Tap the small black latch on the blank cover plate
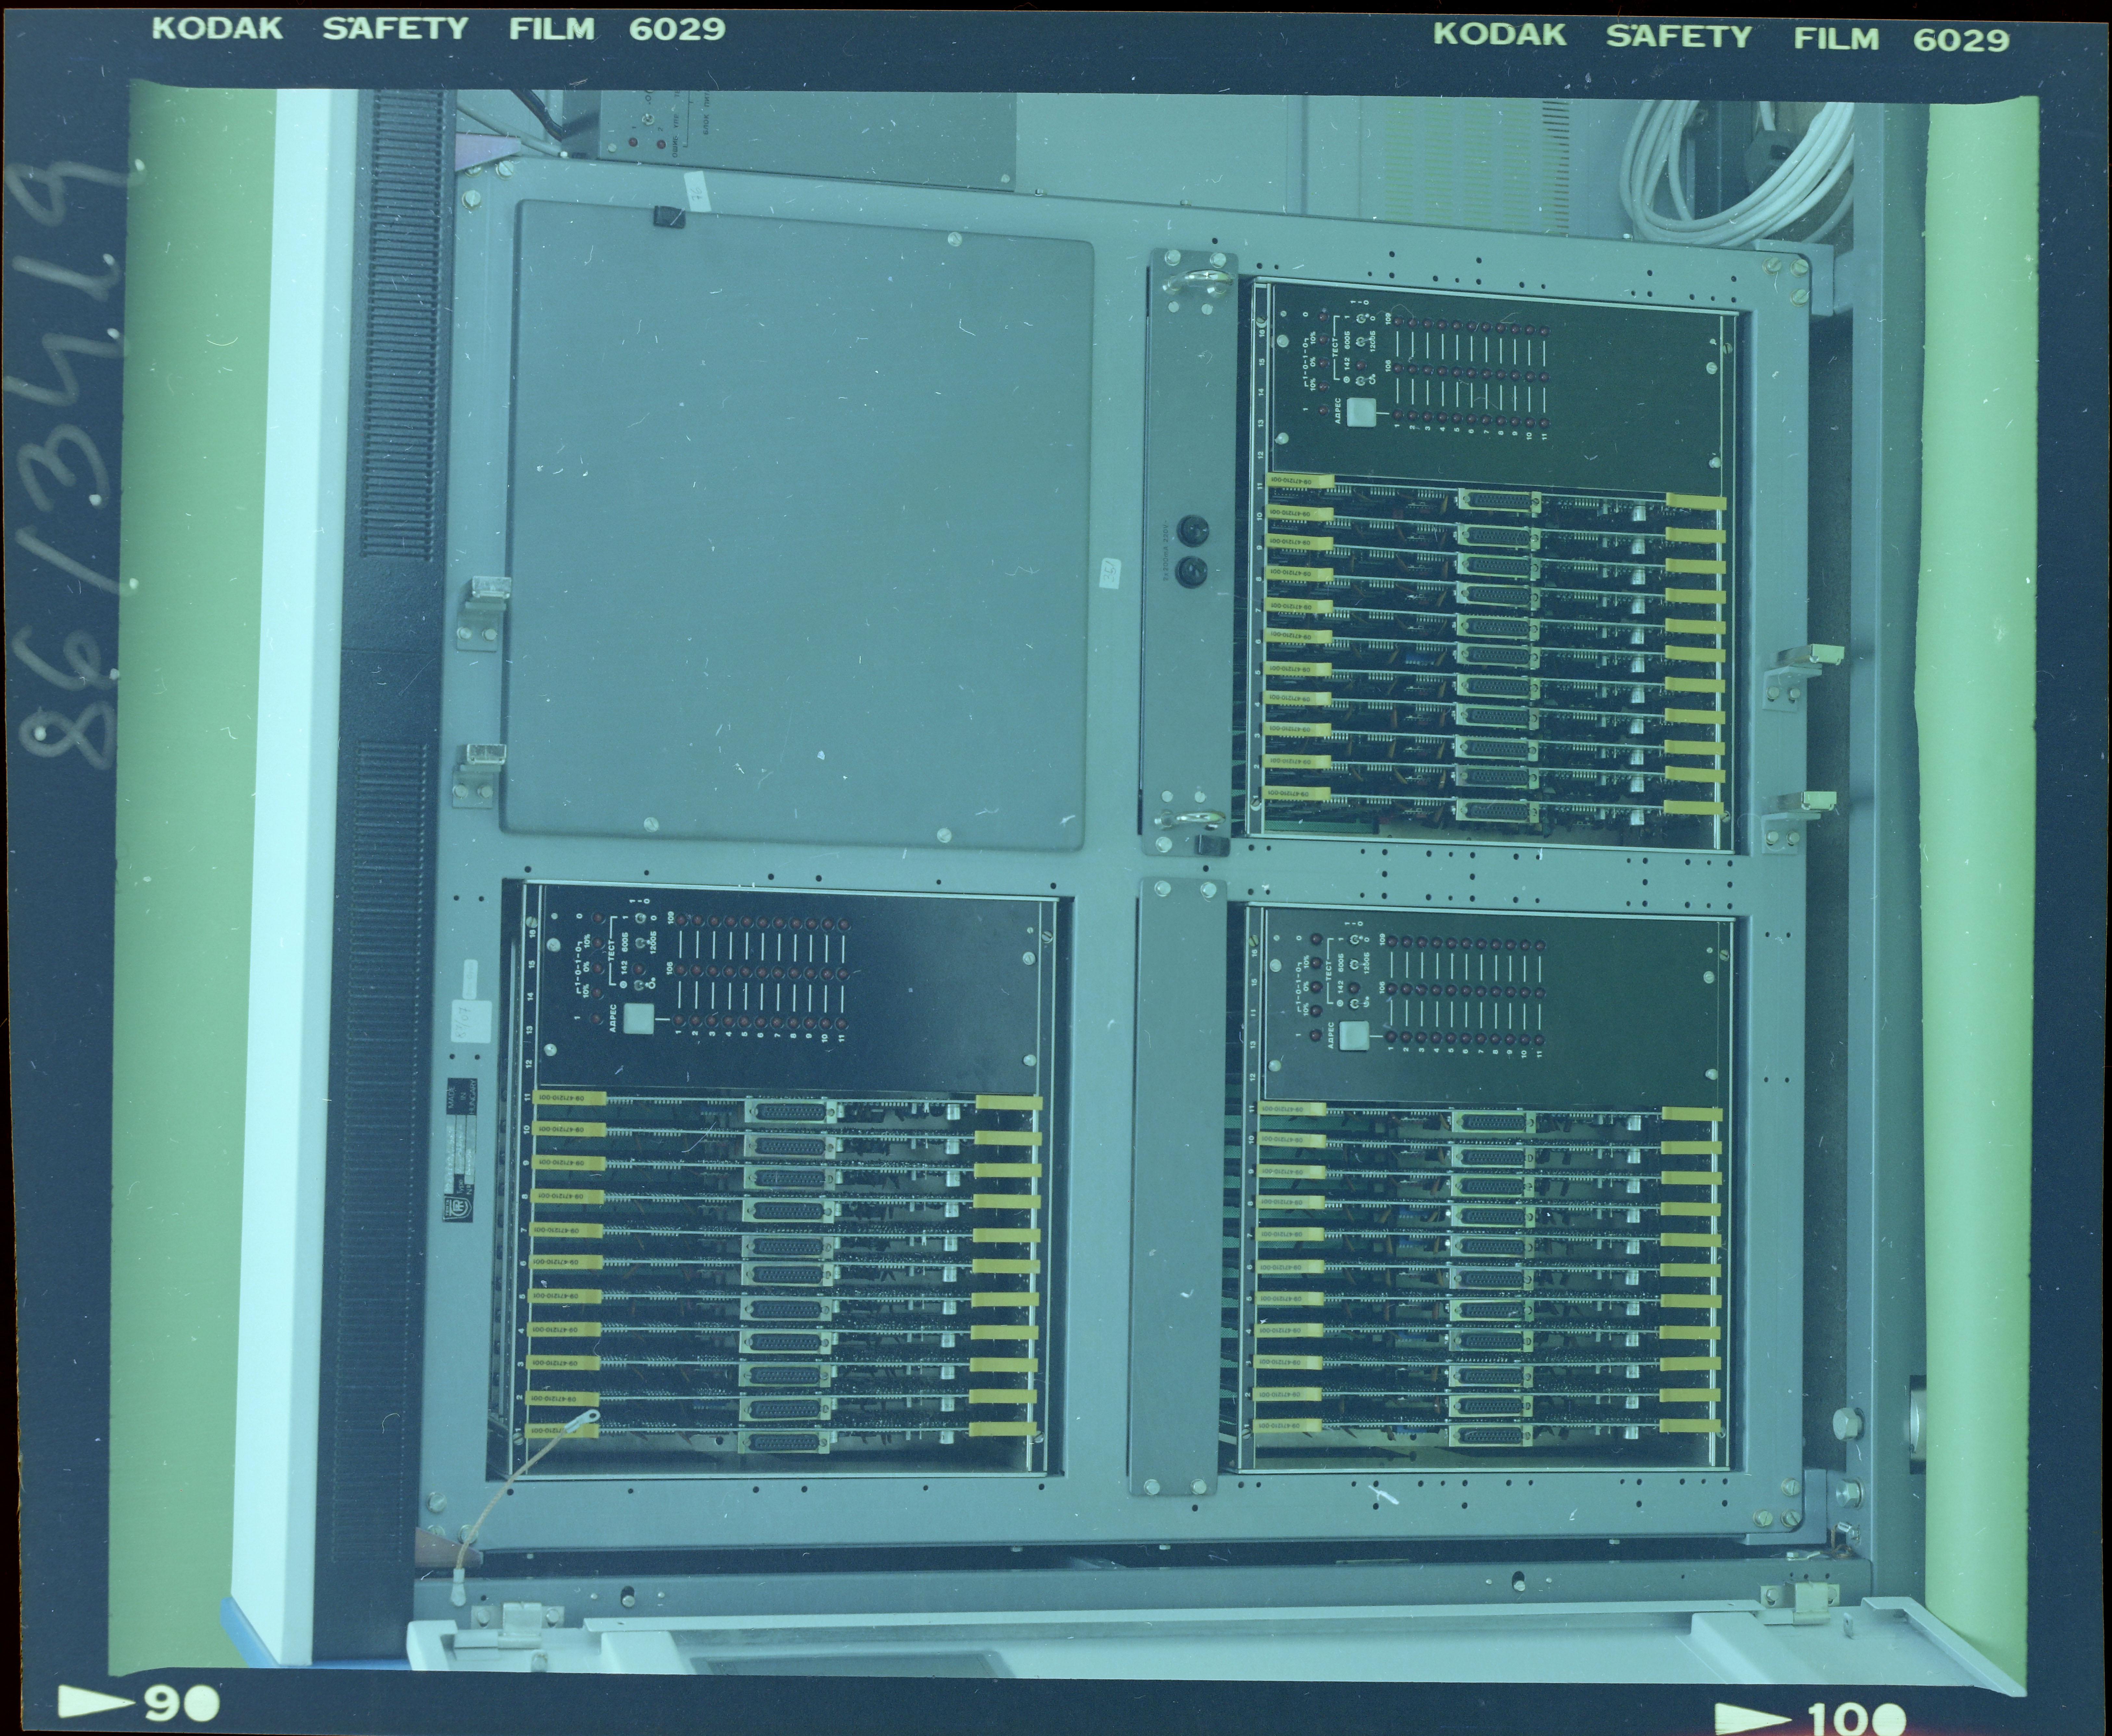Screen dimensions: 2112x1736 [670, 217]
